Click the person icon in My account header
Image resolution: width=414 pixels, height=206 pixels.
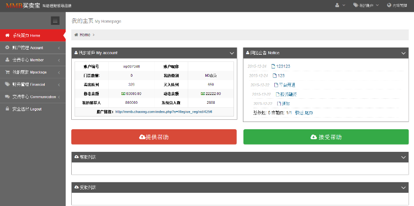click(76, 53)
